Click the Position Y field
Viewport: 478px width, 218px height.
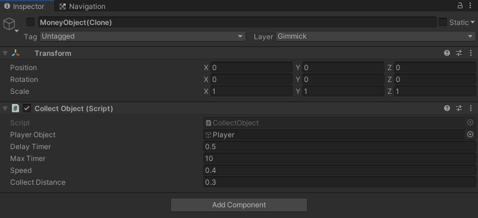coord(343,67)
